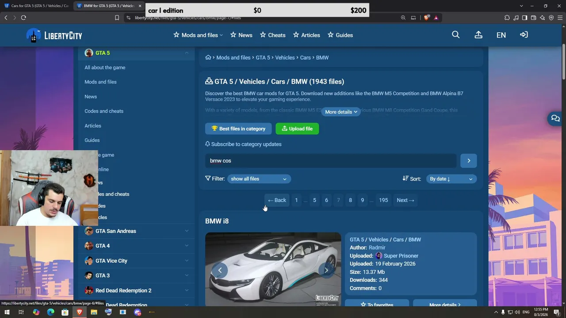Submit the bmw cos search arrow button
The width and height of the screenshot is (566, 318).
(x=469, y=161)
